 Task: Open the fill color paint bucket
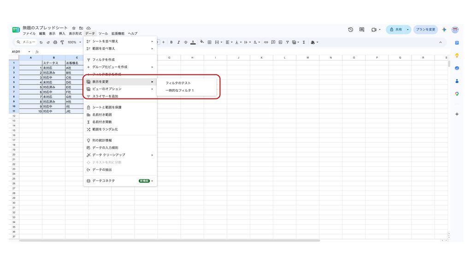tap(202, 42)
